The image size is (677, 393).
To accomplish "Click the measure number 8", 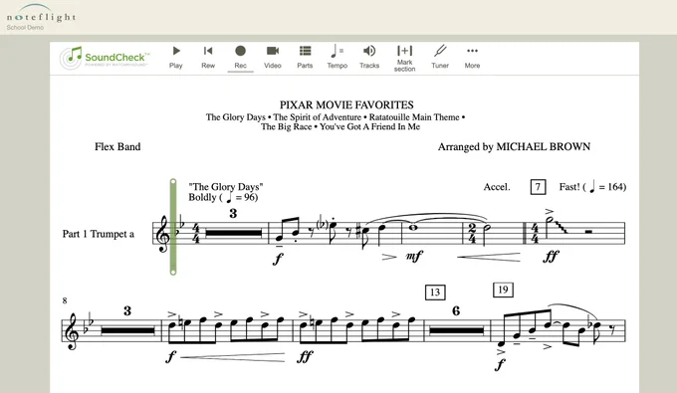I will click(65, 300).
